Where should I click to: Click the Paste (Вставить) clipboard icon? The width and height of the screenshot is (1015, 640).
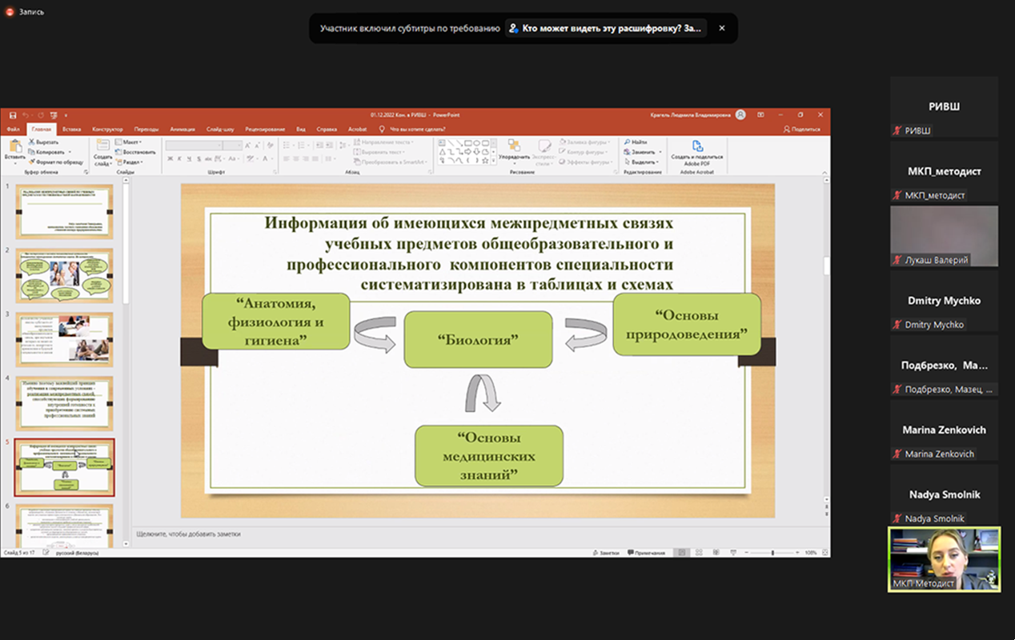[14, 146]
